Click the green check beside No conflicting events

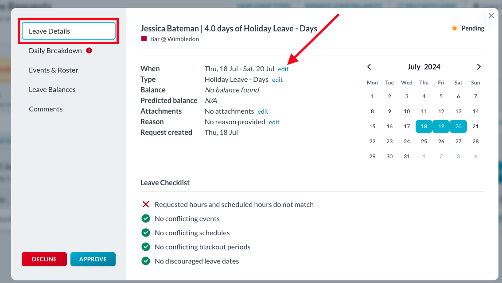tap(145, 218)
